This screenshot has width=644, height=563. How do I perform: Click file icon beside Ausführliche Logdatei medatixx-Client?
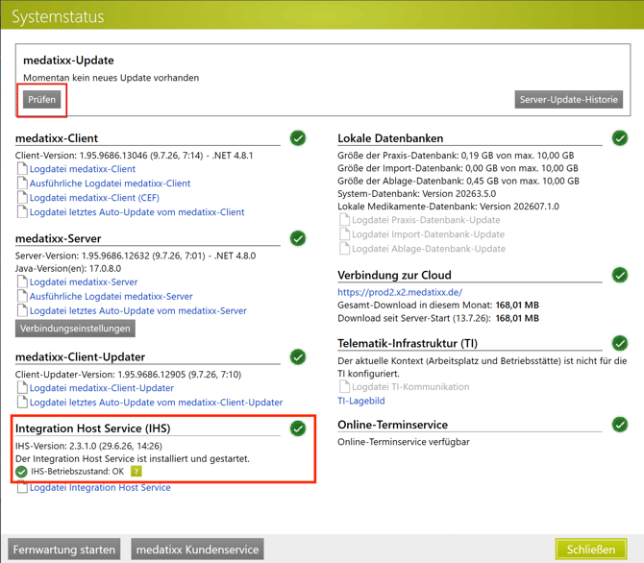pyautogui.click(x=23, y=184)
